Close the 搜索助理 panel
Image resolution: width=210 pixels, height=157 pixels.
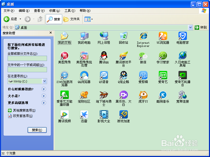click(51, 32)
